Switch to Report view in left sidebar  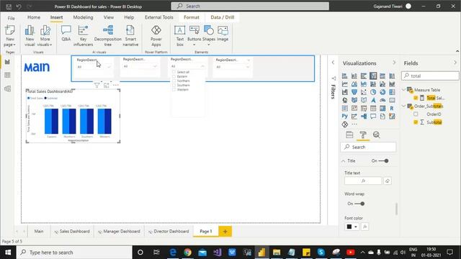8,62
